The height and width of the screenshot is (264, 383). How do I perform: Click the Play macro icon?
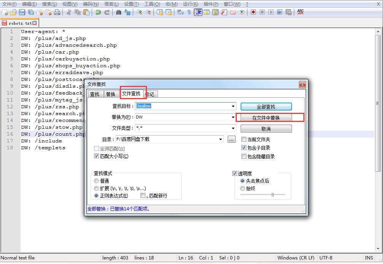[270, 12]
